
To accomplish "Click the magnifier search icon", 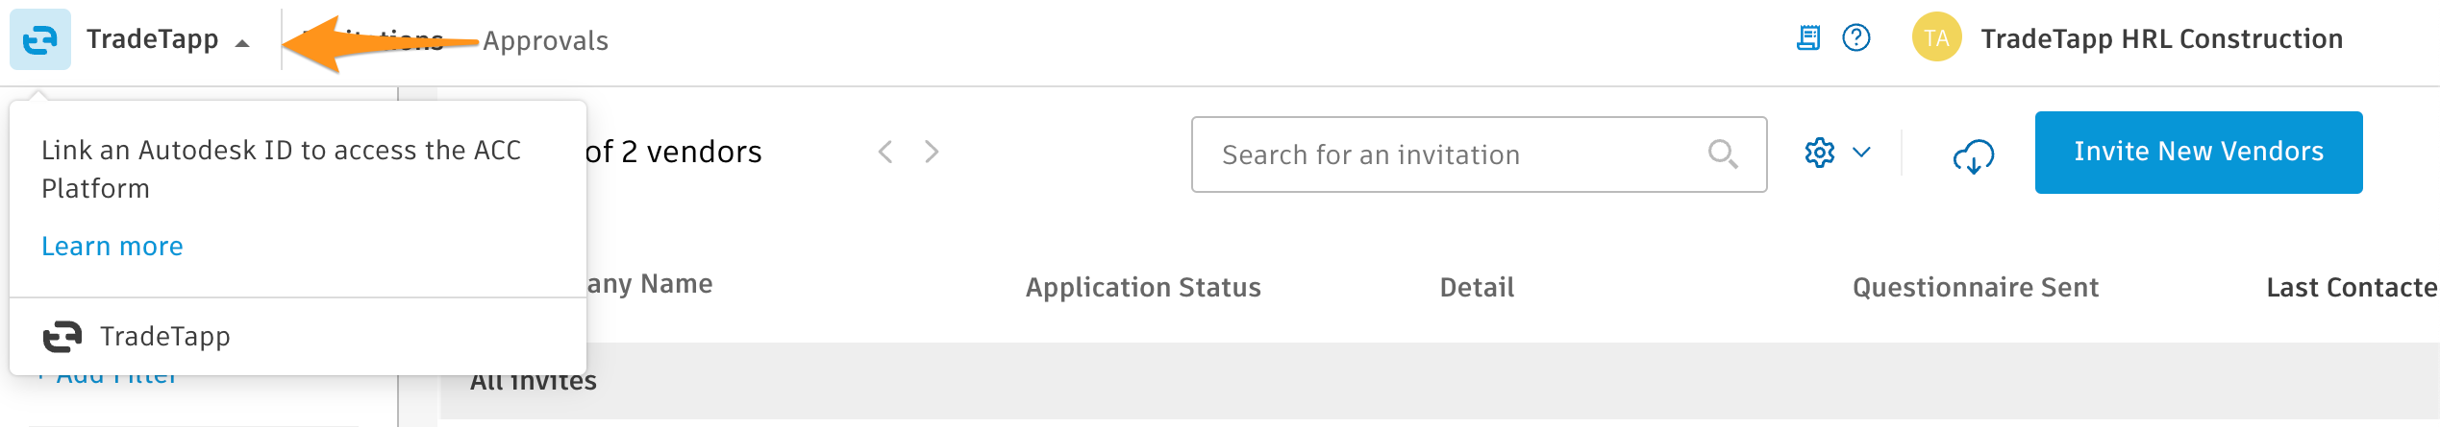I will [x=1722, y=154].
